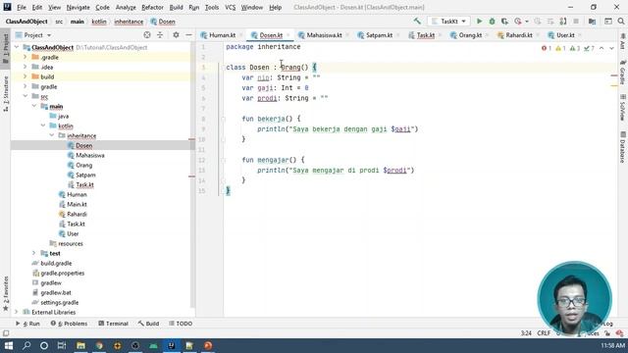Select Main.kt in project tree
The height and width of the screenshot is (353, 628).
(77, 204)
